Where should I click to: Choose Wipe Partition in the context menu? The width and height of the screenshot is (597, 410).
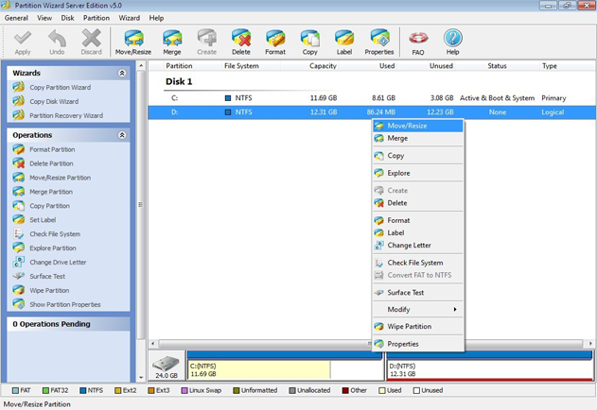click(417, 326)
